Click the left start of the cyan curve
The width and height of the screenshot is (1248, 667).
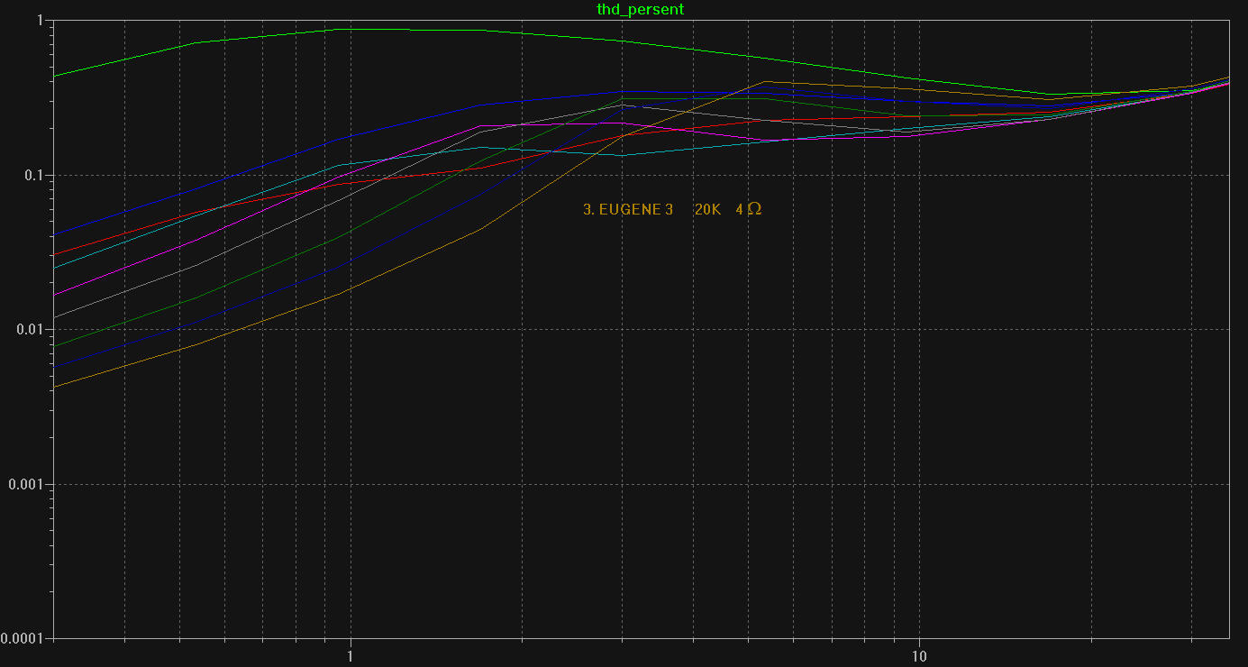56,268
